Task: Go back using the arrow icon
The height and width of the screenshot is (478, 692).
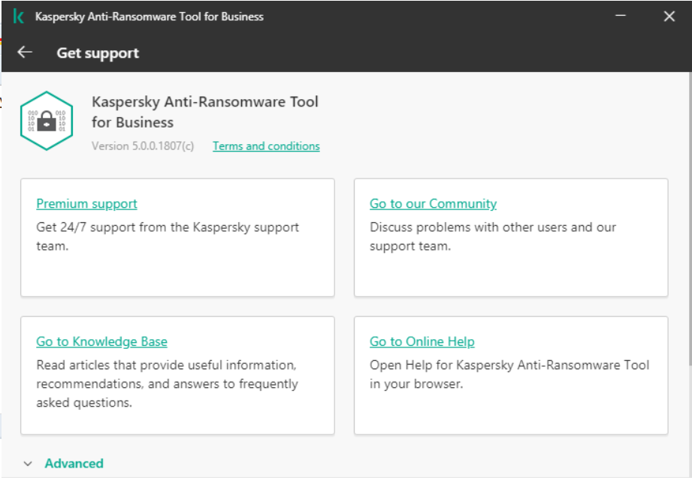Action: coord(25,53)
